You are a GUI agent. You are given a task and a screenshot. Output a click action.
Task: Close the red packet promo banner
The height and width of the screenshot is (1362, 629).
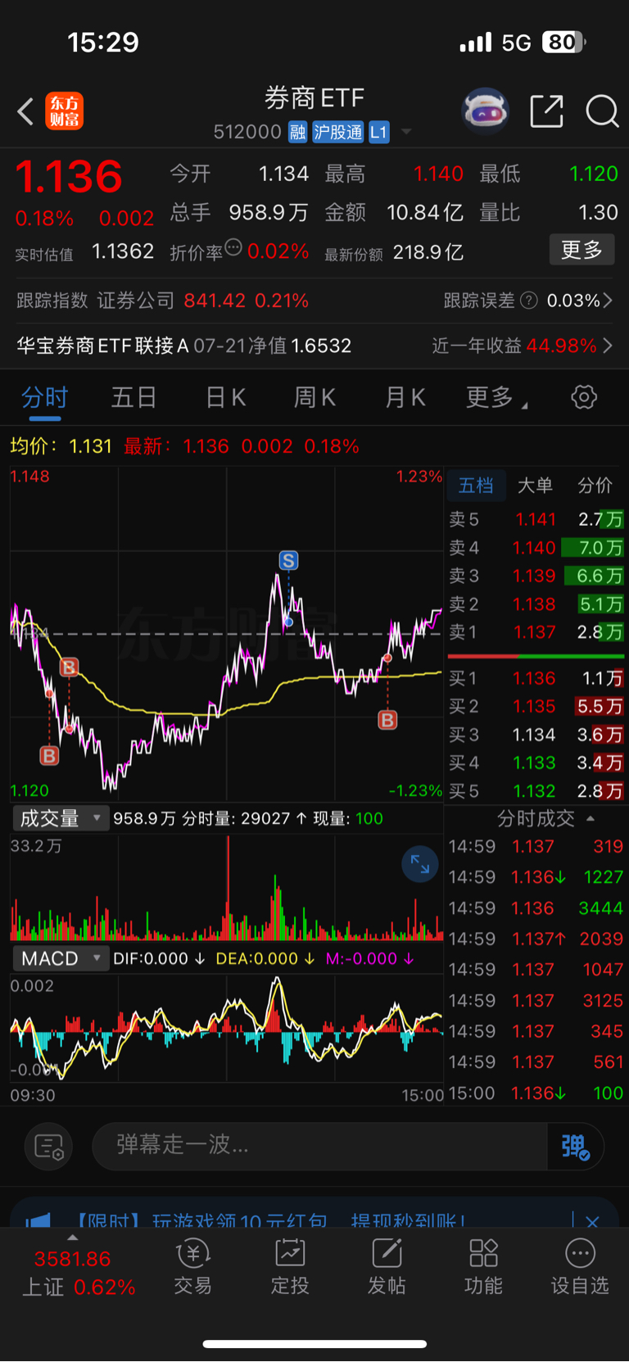pyautogui.click(x=592, y=1220)
